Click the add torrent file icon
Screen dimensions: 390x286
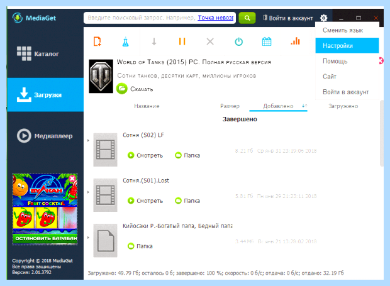[x=97, y=41]
